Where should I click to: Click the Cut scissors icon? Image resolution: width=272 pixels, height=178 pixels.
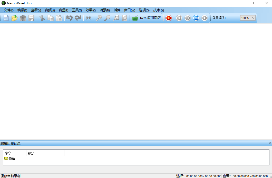point(42,18)
